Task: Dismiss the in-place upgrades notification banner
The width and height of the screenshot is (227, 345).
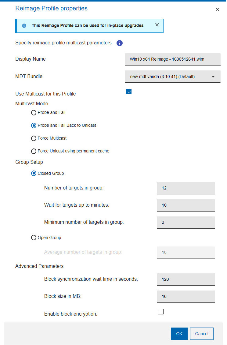Action: [157, 25]
